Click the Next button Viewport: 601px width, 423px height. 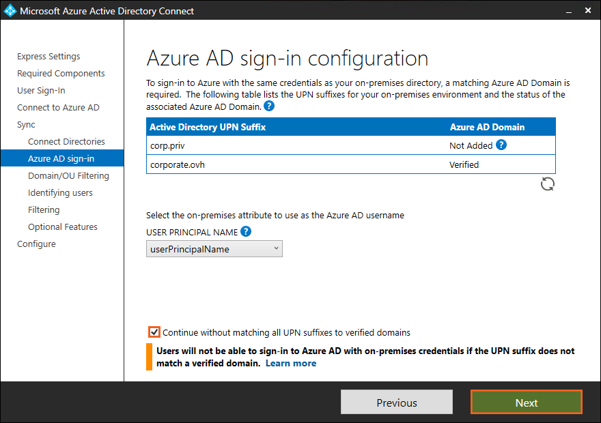[526, 403]
